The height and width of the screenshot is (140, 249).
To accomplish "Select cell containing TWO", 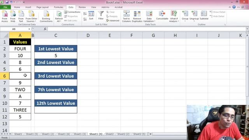I will [x=20, y=89].
